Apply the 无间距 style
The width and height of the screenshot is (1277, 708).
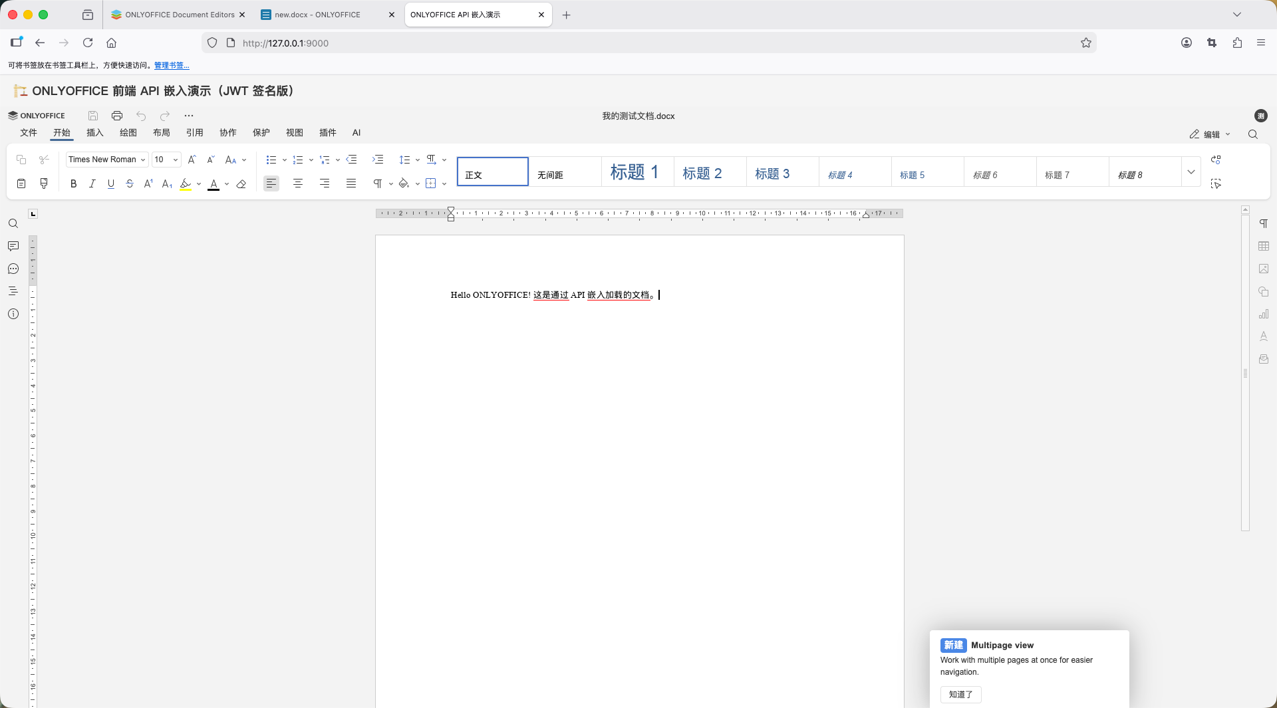tap(565, 172)
